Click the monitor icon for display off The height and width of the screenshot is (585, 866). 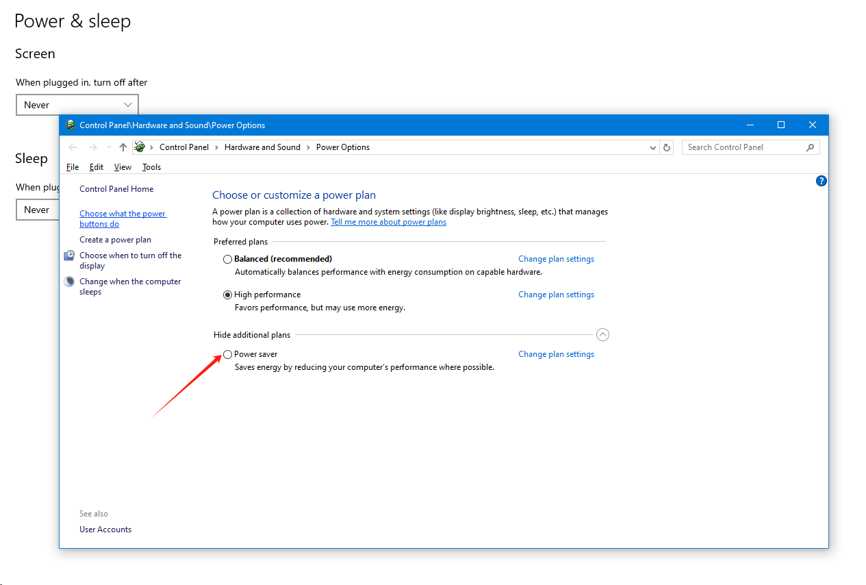point(70,256)
